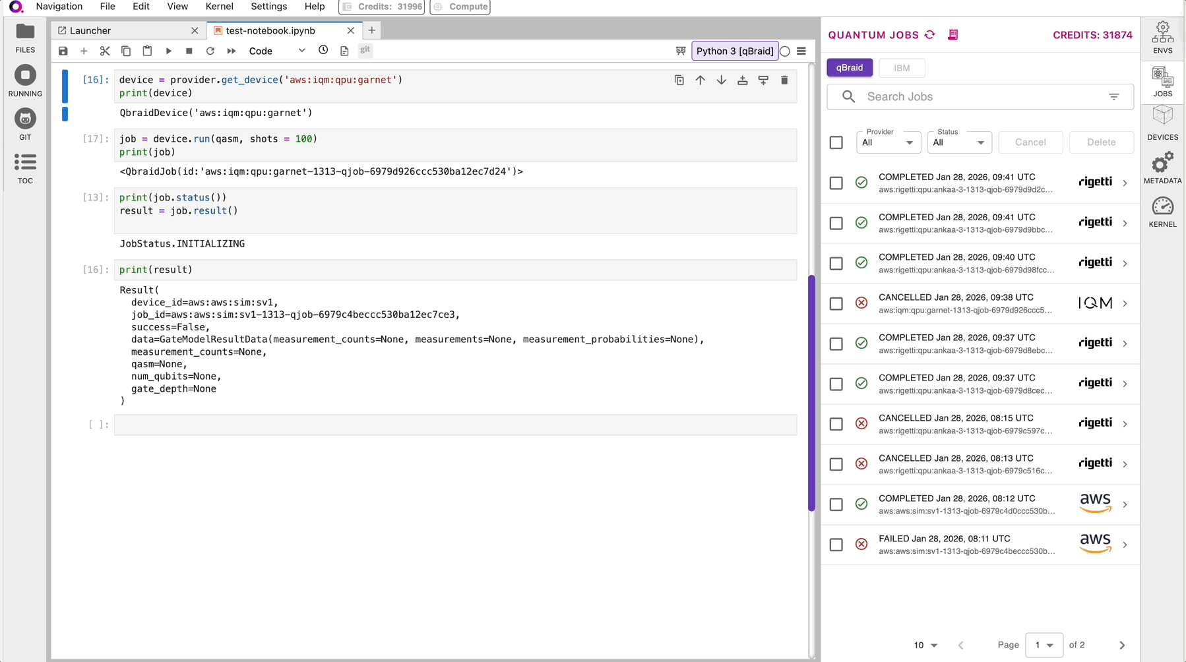The image size is (1186, 662).
Task: Click the Search Jobs input field
Action: (980, 97)
